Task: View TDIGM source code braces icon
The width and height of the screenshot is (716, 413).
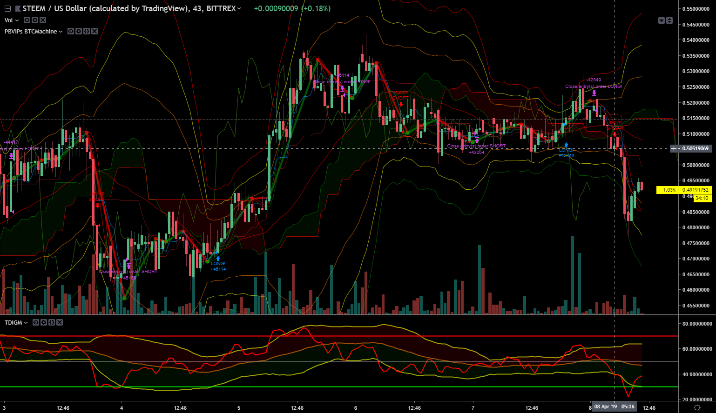Action: point(52,322)
